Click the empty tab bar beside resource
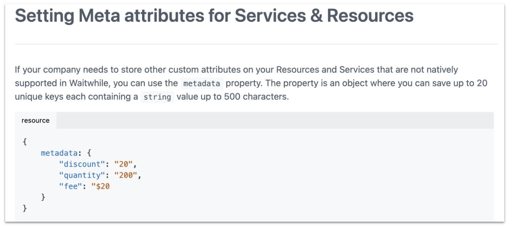The image size is (512, 230). pos(275,121)
